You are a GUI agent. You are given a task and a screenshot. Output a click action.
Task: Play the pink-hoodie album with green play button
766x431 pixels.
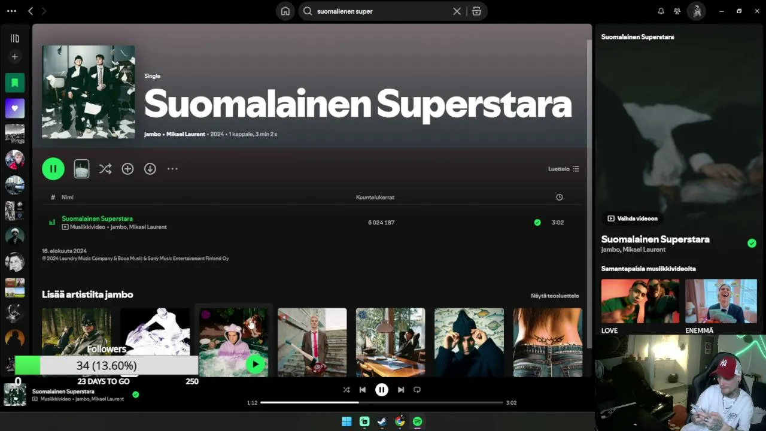point(256,364)
